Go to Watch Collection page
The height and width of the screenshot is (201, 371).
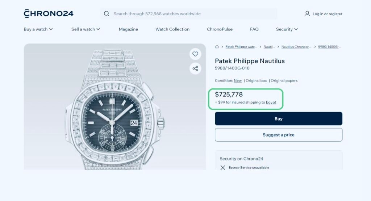point(172,29)
